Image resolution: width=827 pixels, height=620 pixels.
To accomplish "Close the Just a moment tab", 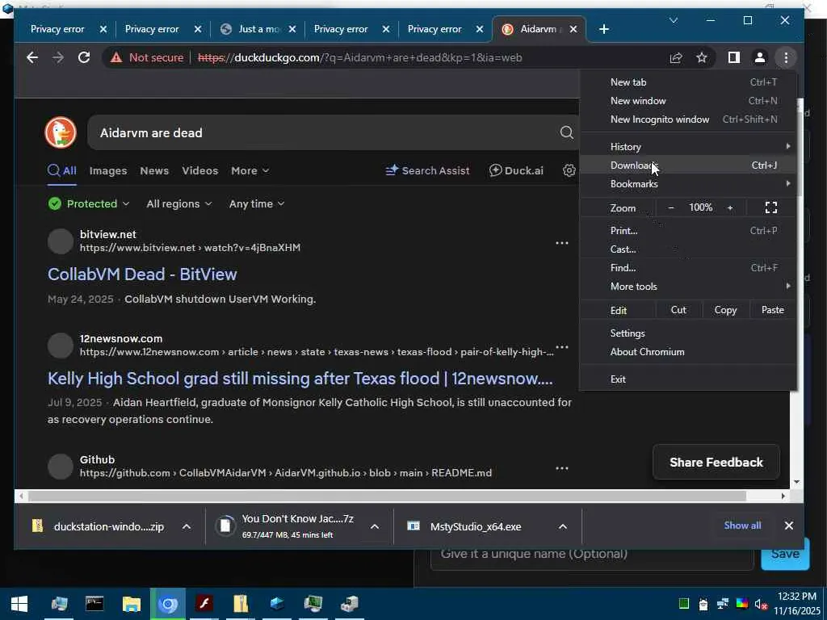I will click(292, 29).
